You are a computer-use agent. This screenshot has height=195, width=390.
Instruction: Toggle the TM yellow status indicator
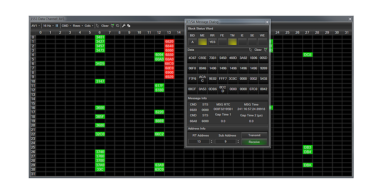click(232, 42)
